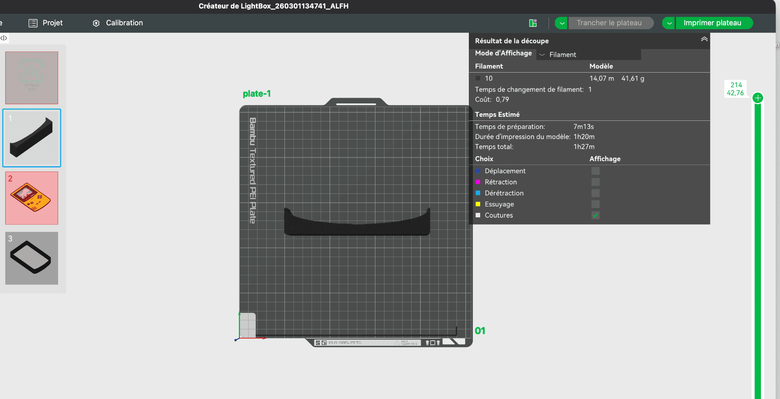
Task: Select the plate 2 Game Boy thumbnail
Action: tap(32, 198)
